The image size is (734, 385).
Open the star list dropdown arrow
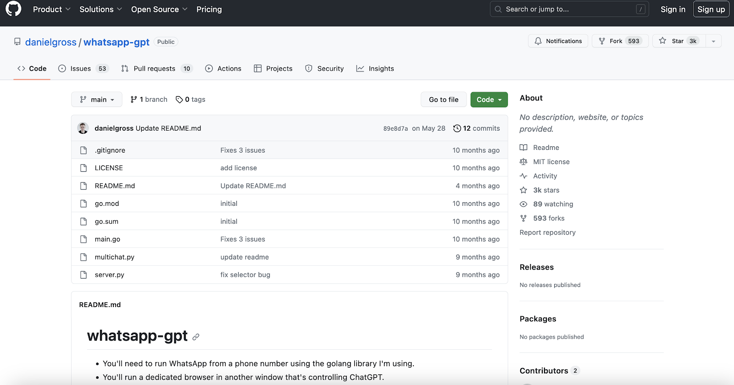[x=713, y=41]
